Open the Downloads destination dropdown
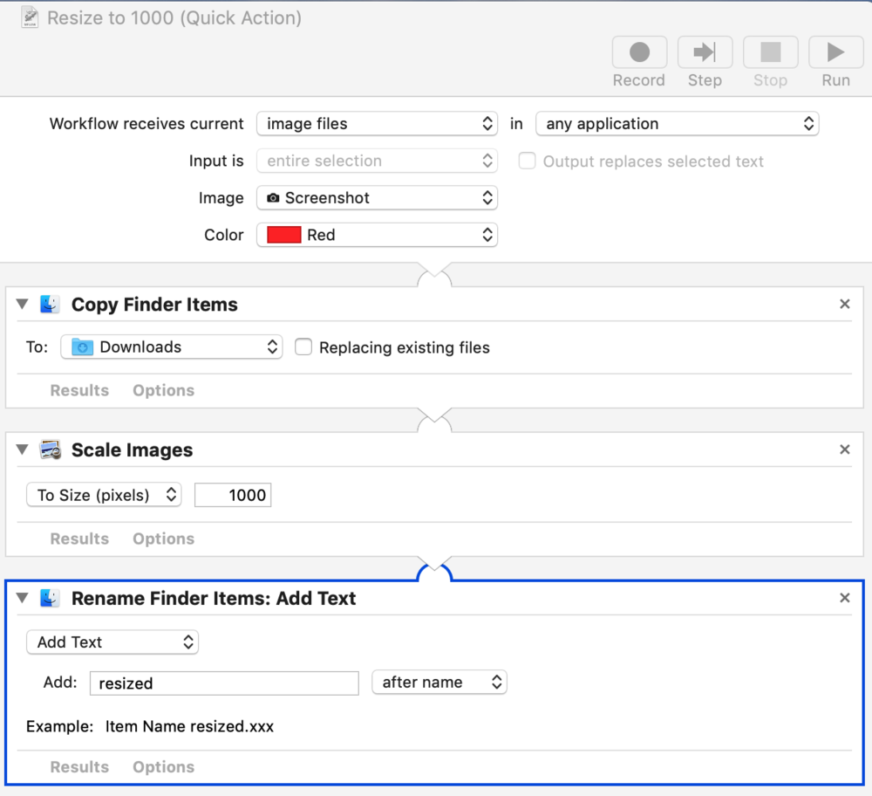The image size is (872, 796). tap(171, 347)
